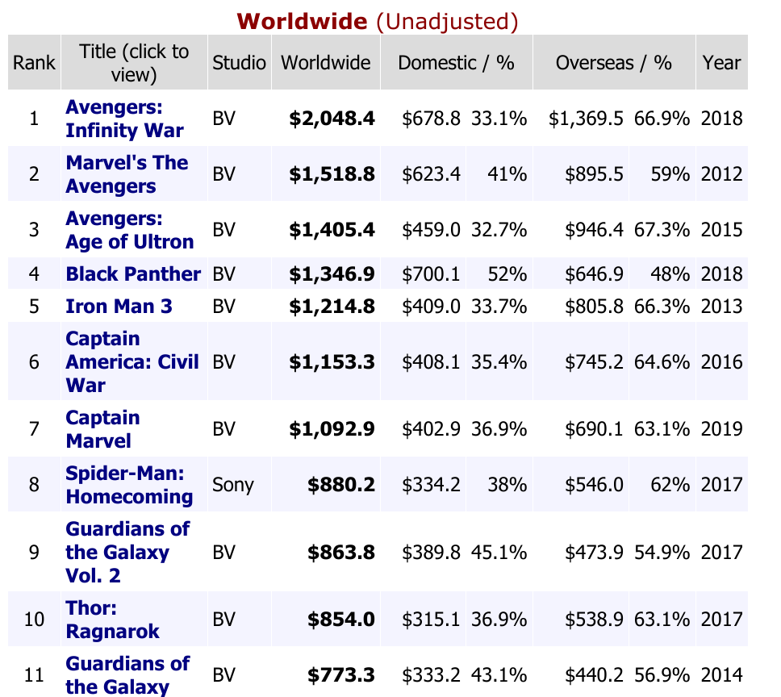View Captain America: Civil War details
The width and height of the screenshot is (781, 697).
point(132,361)
